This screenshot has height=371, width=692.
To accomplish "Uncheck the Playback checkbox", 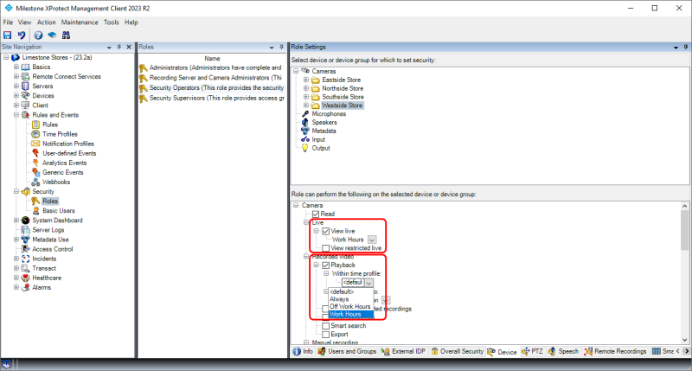I will 326,265.
